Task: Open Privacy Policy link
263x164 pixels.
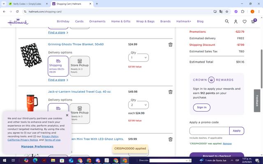Action: [50, 137]
